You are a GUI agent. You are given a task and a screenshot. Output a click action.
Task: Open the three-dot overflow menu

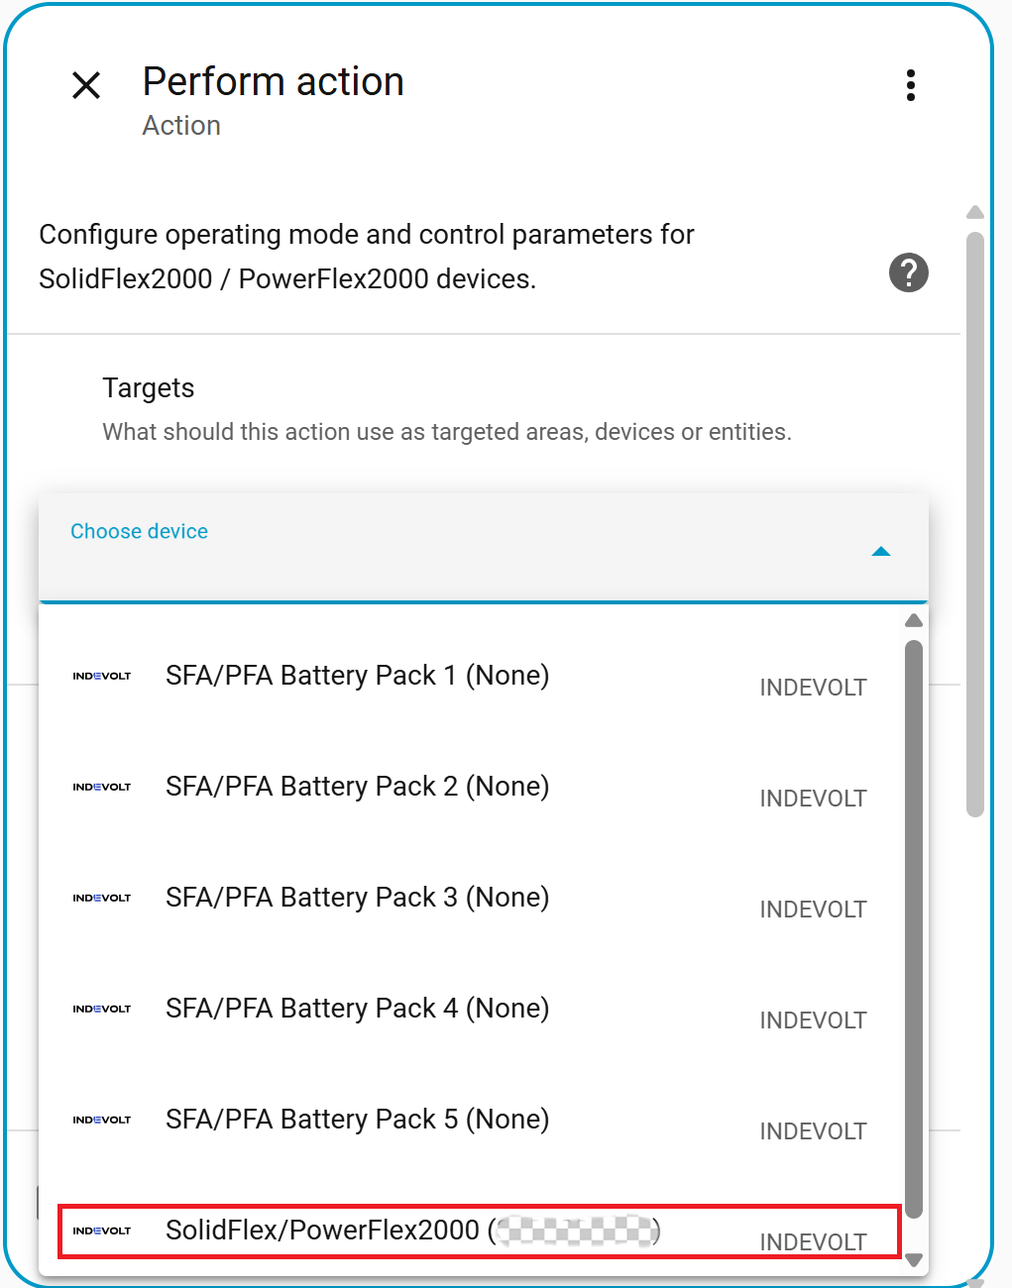tap(910, 85)
